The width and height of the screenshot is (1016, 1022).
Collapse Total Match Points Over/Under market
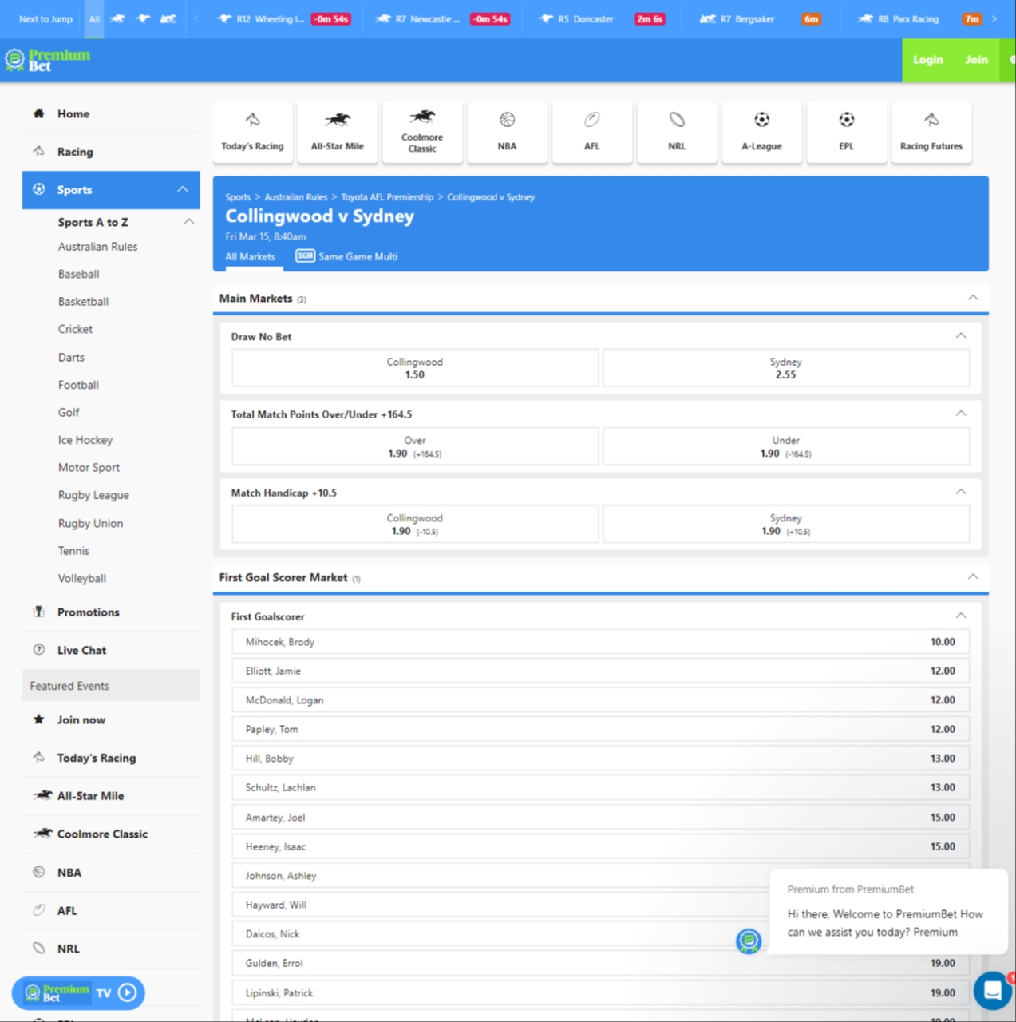961,414
